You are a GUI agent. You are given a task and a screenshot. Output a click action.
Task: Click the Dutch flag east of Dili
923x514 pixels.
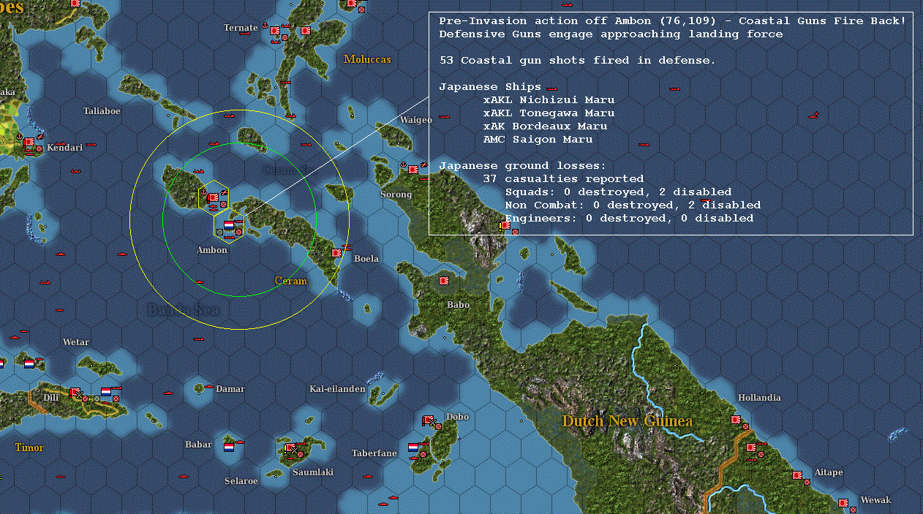click(106, 392)
